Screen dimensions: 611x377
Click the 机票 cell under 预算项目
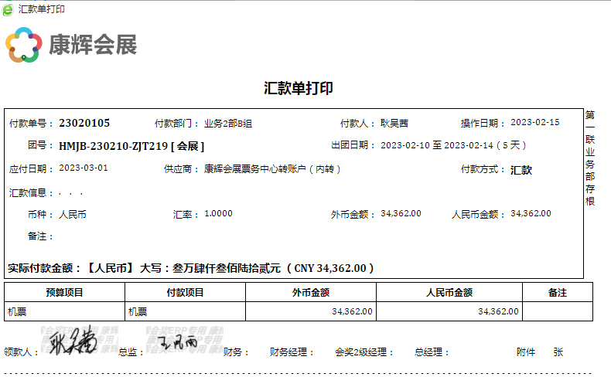pyautogui.click(x=17, y=311)
